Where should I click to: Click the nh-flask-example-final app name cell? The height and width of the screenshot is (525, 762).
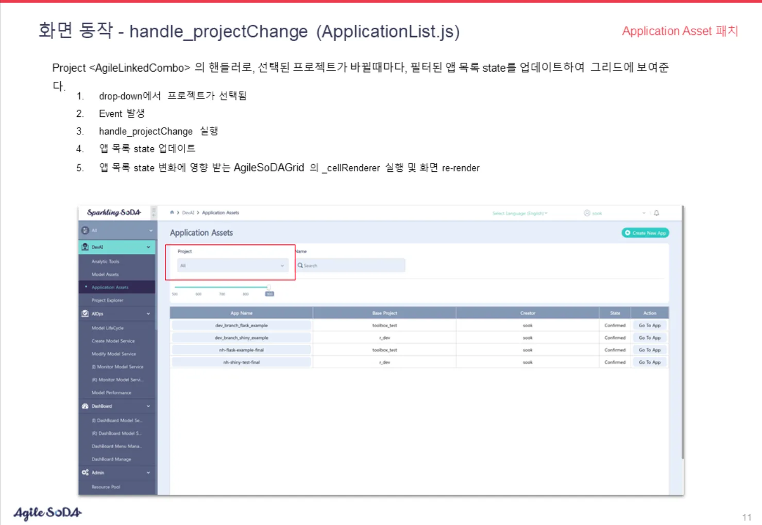[x=241, y=350]
